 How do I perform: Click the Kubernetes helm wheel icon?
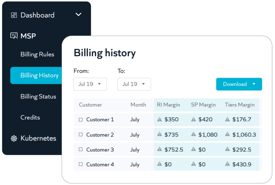coord(14,138)
